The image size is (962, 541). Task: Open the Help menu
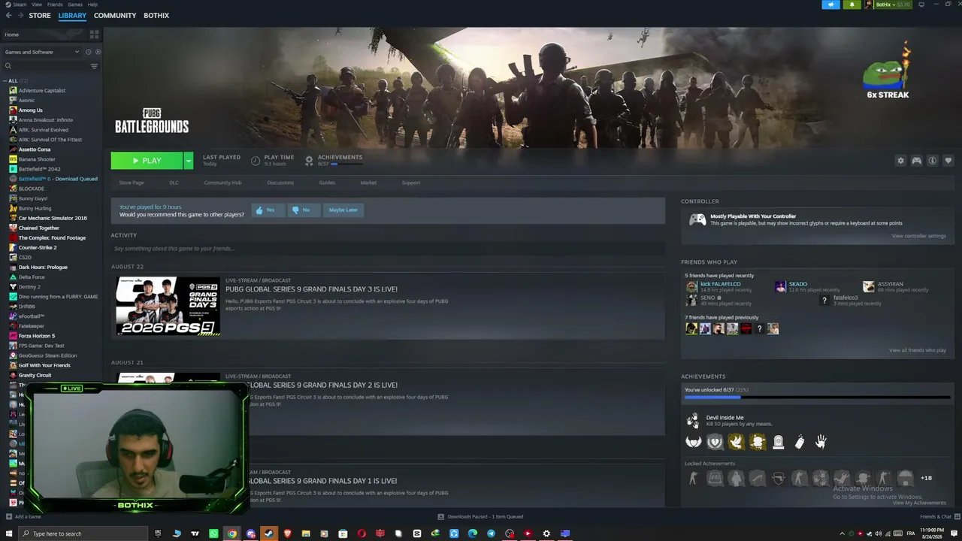click(92, 5)
